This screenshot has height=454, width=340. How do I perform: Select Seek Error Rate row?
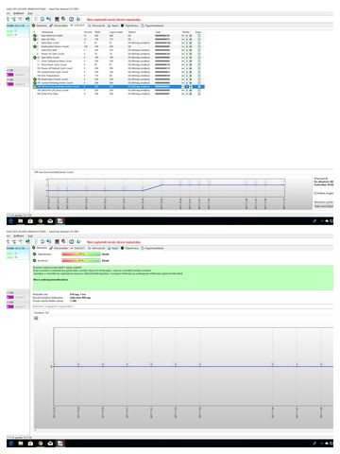point(119,50)
